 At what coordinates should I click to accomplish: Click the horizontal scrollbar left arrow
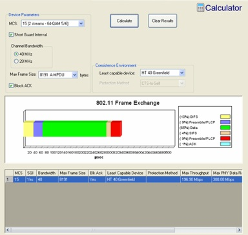(x=8, y=230)
